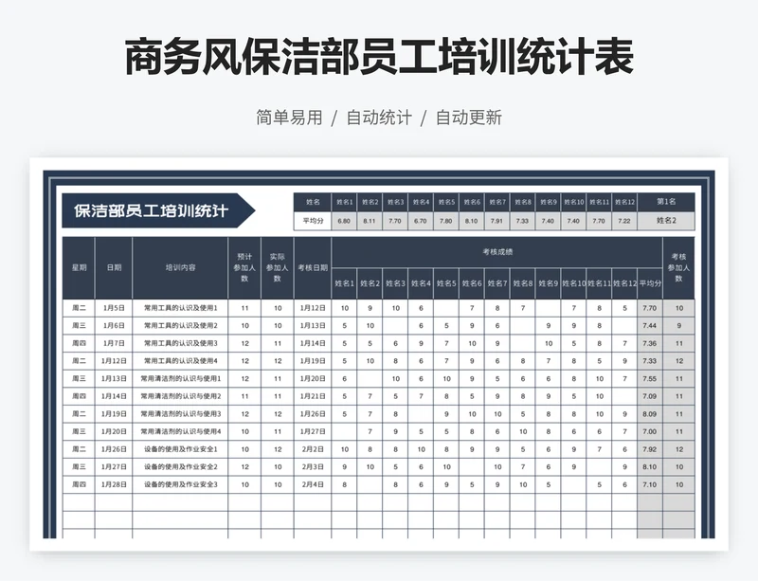
Task: Click the cell 设备的使用及作业安全1
Action: pyautogui.click(x=180, y=449)
